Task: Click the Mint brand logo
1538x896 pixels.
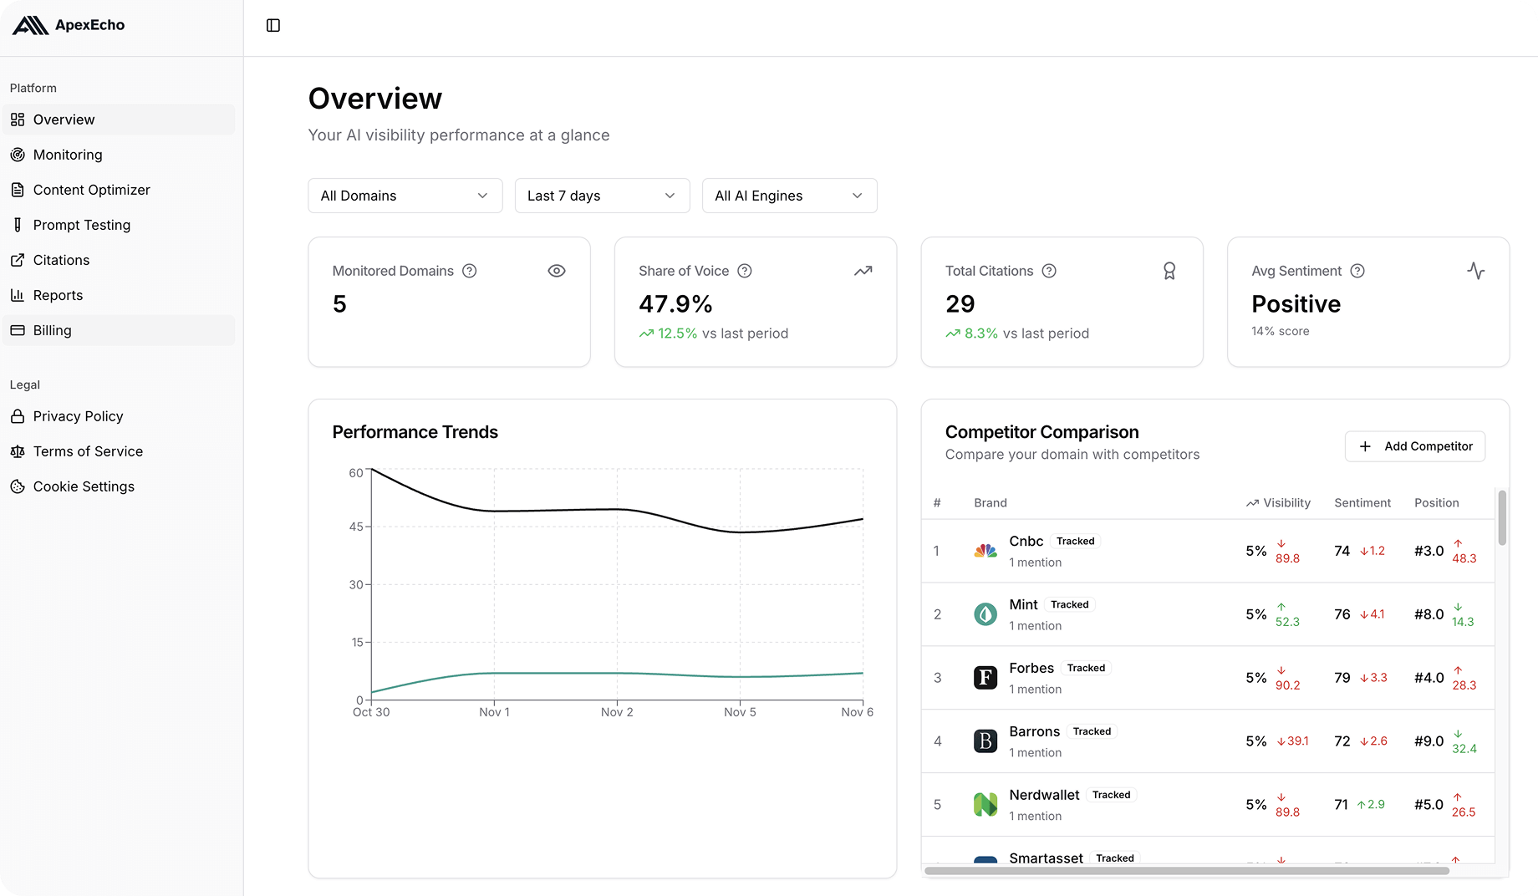Action: point(985,614)
